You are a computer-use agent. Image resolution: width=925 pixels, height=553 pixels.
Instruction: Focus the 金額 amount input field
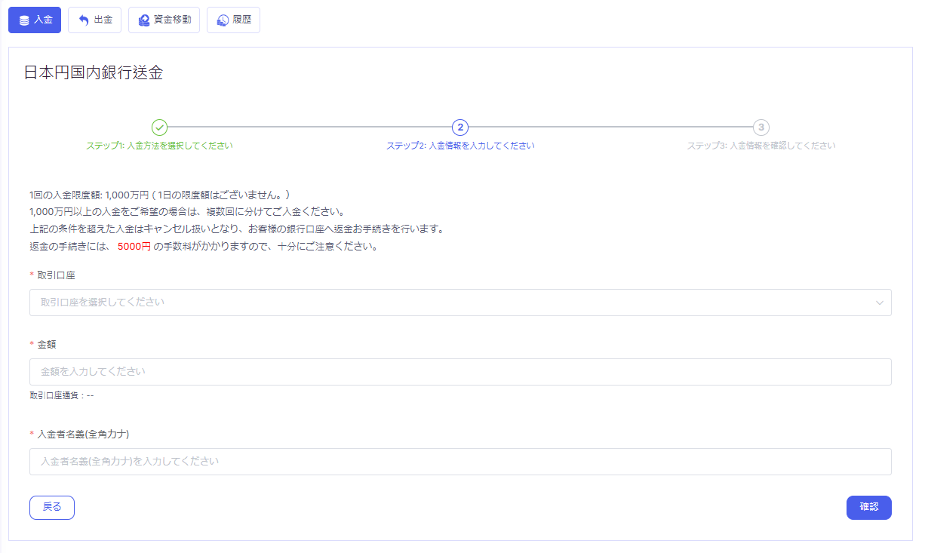click(x=460, y=372)
